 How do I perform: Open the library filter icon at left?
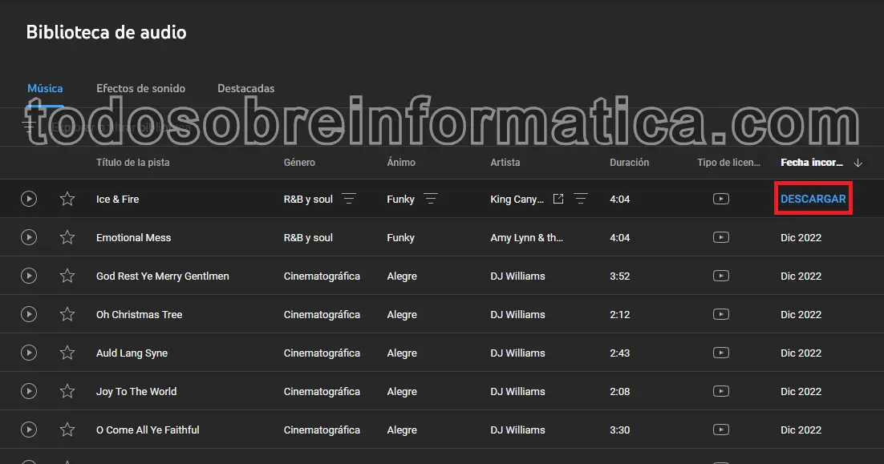[30, 127]
